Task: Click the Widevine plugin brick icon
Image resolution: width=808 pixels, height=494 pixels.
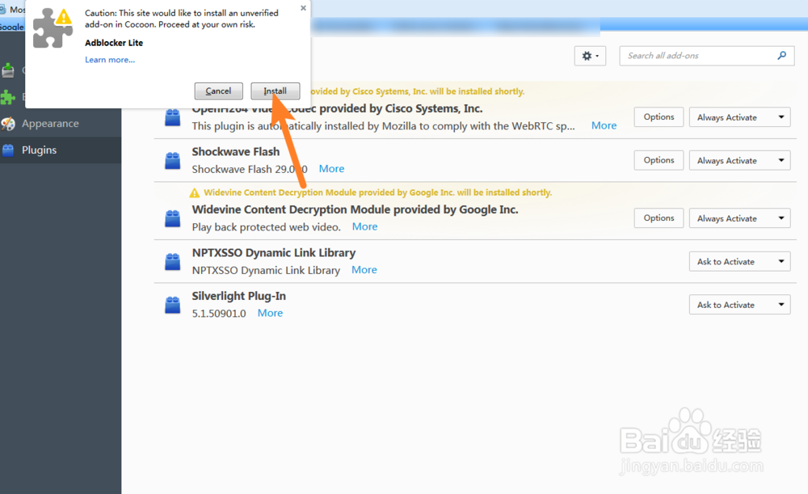Action: coord(173,218)
